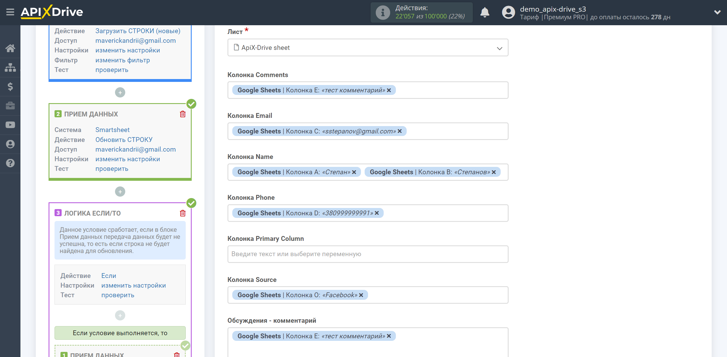The height and width of the screenshot is (357, 727).
Task: Remove Колонка B Степанов tag
Action: pos(494,172)
